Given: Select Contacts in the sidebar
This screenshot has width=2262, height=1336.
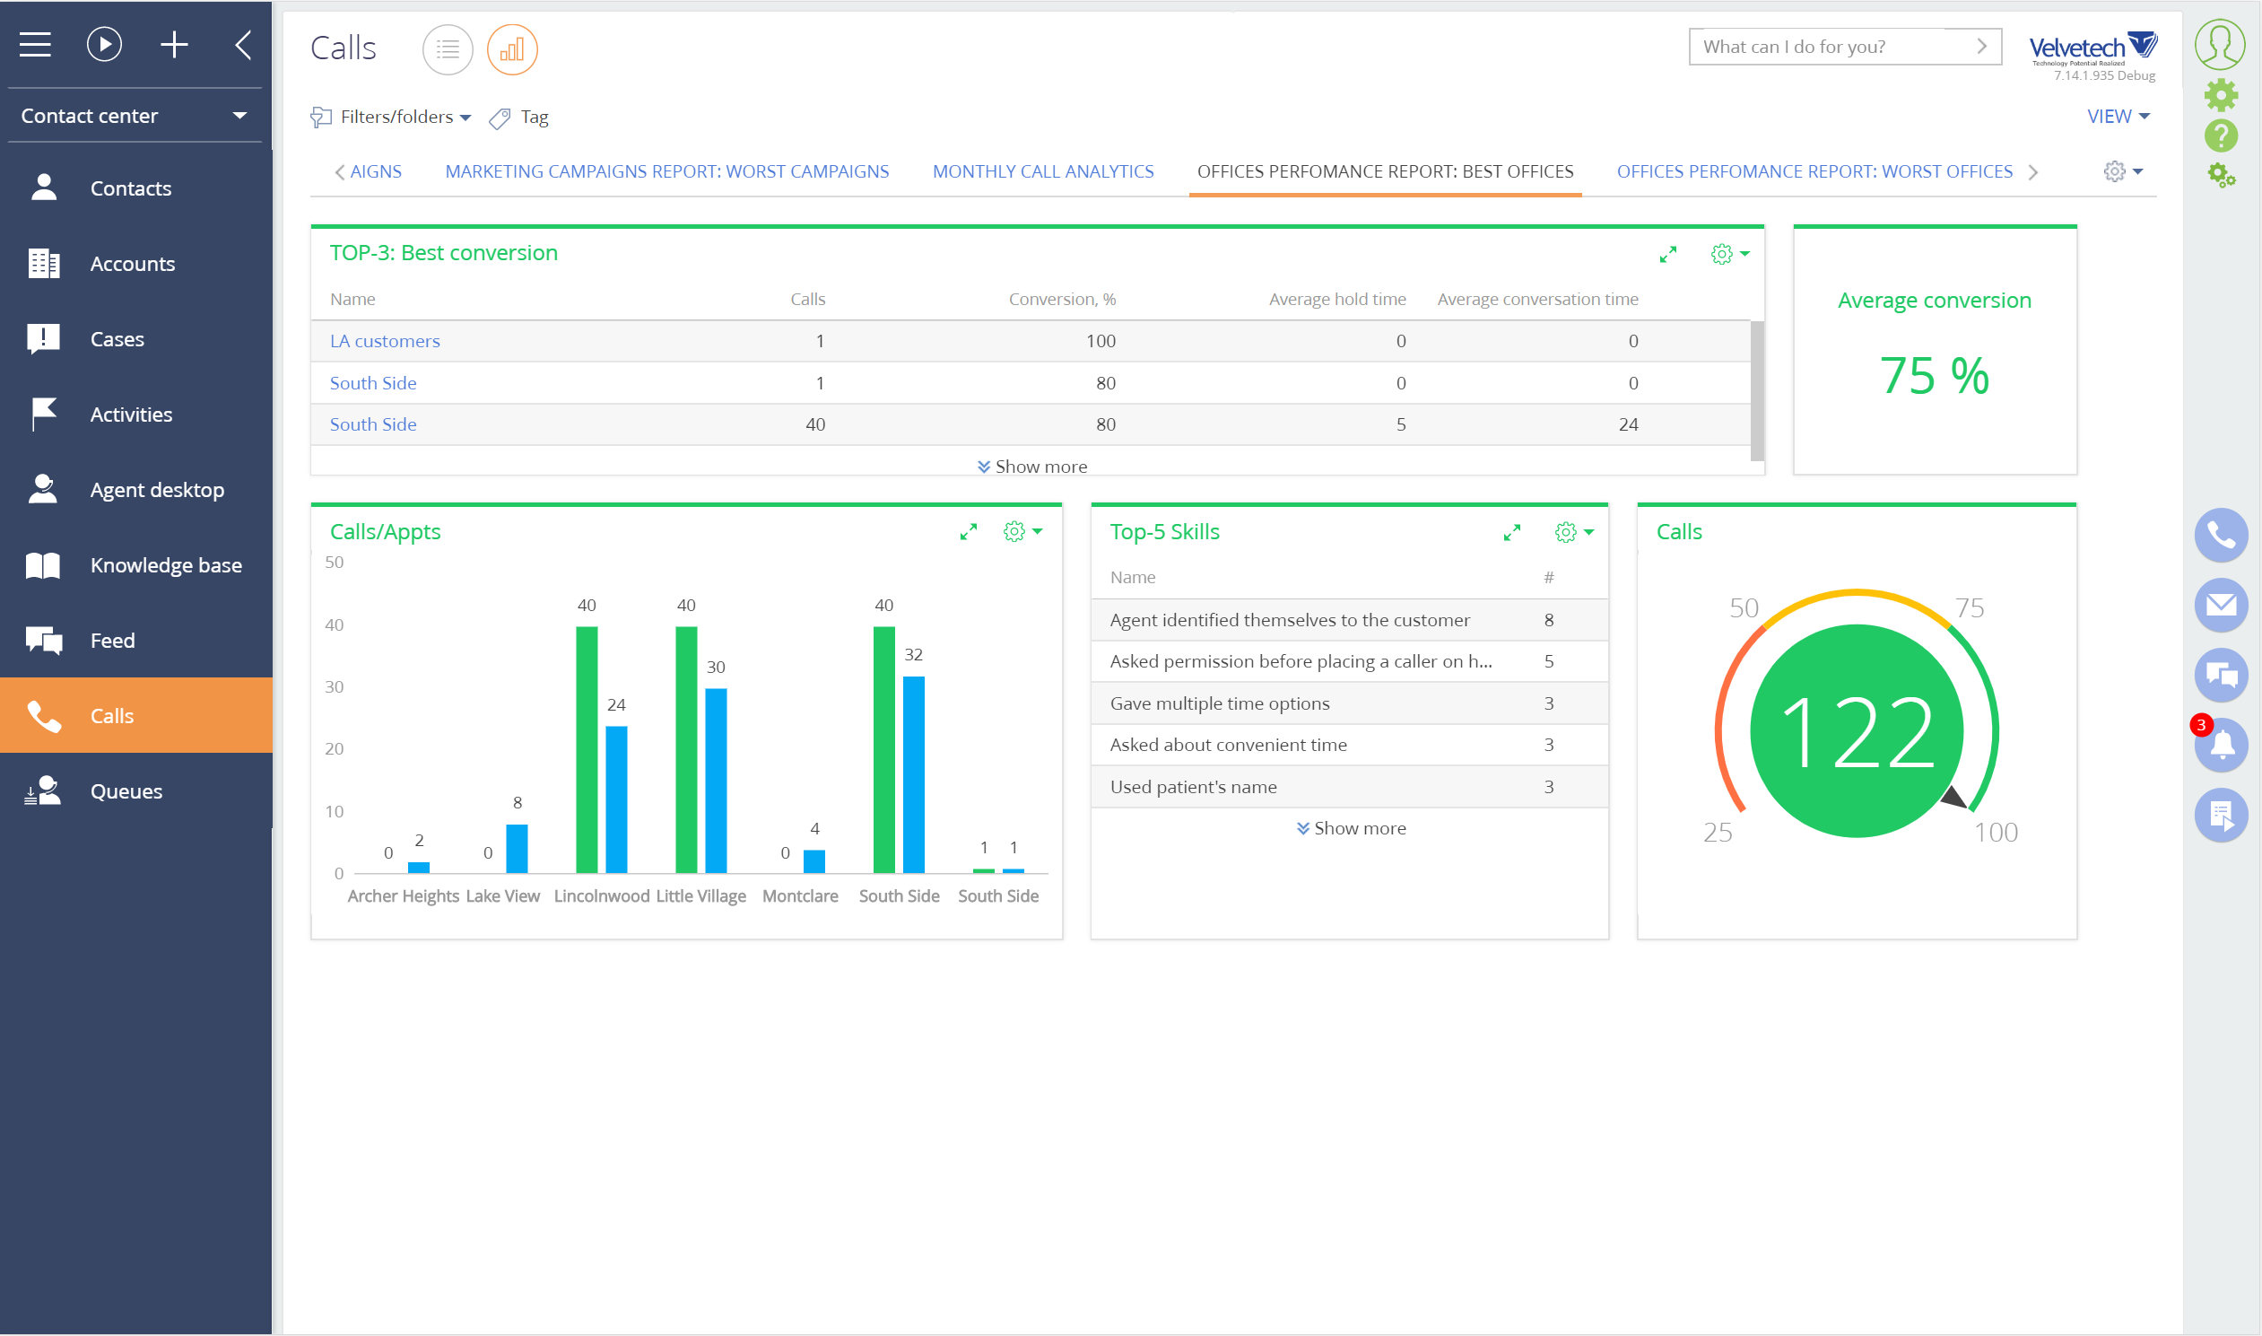Looking at the screenshot, I should point(129,188).
